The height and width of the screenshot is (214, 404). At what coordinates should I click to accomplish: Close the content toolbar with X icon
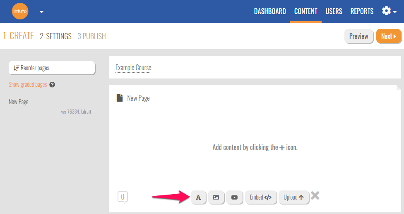pyautogui.click(x=315, y=196)
